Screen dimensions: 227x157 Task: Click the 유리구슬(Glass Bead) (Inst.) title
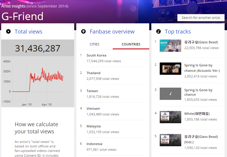coord(201,139)
